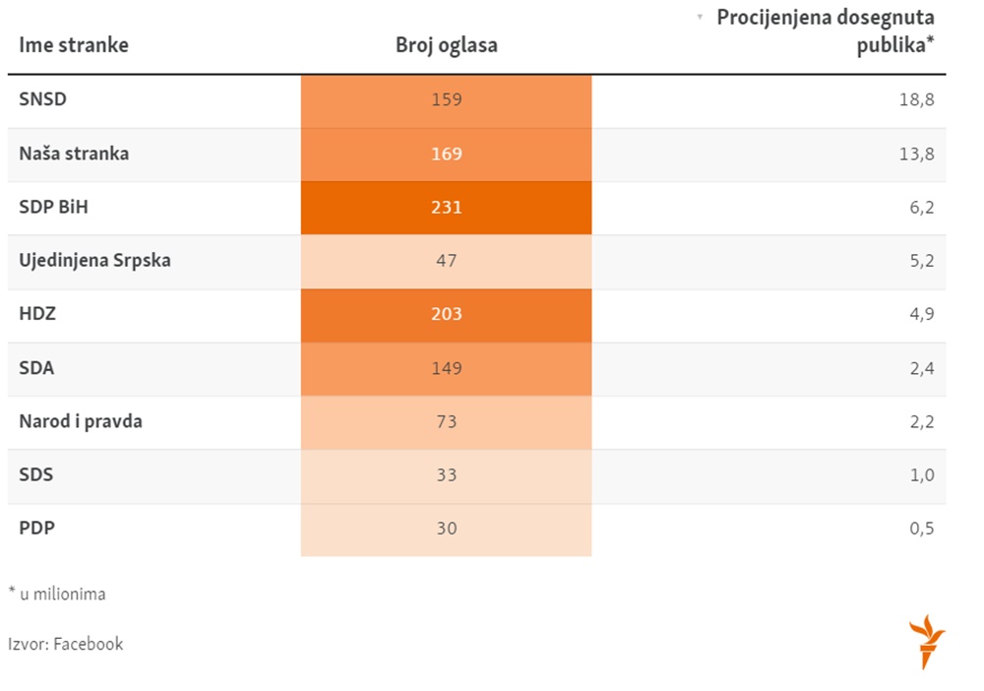Click the SDP BiH cell showing 231
The height and width of the screenshot is (691, 984).
pyautogui.click(x=446, y=208)
